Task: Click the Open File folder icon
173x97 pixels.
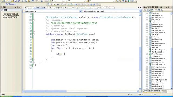Action: point(12,1)
